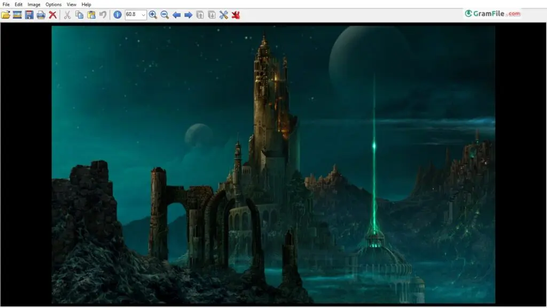Click the next page icon
The image size is (547, 308).
[212, 14]
